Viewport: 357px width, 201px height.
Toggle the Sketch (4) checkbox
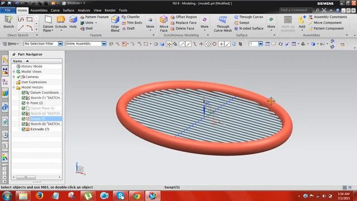click(23, 113)
